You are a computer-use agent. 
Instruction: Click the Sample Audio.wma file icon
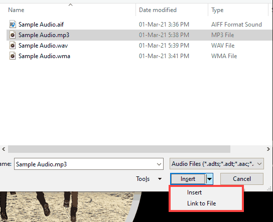(13, 56)
